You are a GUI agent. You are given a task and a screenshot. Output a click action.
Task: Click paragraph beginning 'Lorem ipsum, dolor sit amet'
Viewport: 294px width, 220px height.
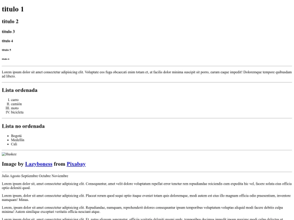coord(147,198)
